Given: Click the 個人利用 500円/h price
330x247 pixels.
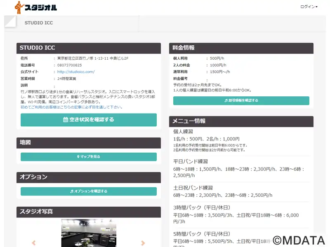Looking at the screenshot, I should point(217,58).
